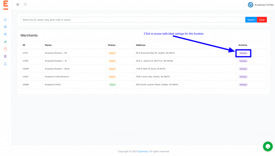The height and width of the screenshot is (156, 275).
Task: Click address 6515 Roosevelt Way NE
Action: 155,53
